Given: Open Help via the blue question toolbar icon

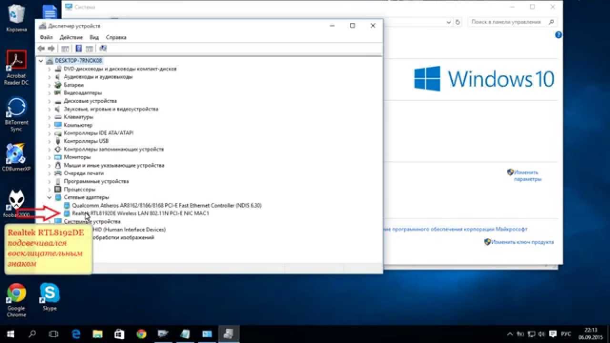Looking at the screenshot, I should click(79, 48).
